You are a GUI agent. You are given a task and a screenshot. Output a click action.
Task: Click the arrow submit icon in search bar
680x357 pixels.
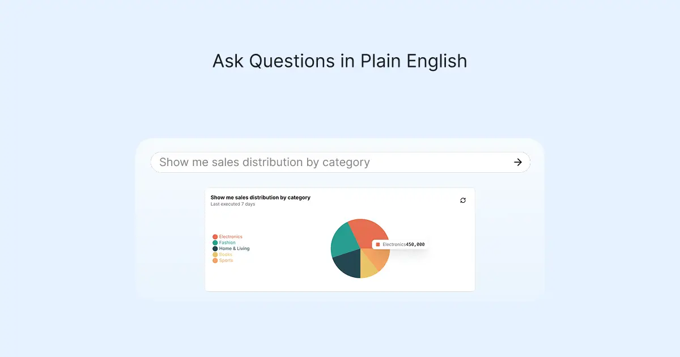(517, 162)
